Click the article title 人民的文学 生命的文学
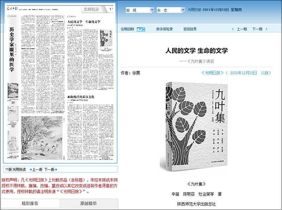The image size is (282, 210). [x=197, y=51]
